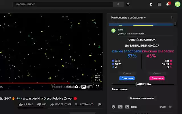This screenshot has height=114, width=182.
Task: Focus the Введите запрос search field
Action: click(63, 4)
